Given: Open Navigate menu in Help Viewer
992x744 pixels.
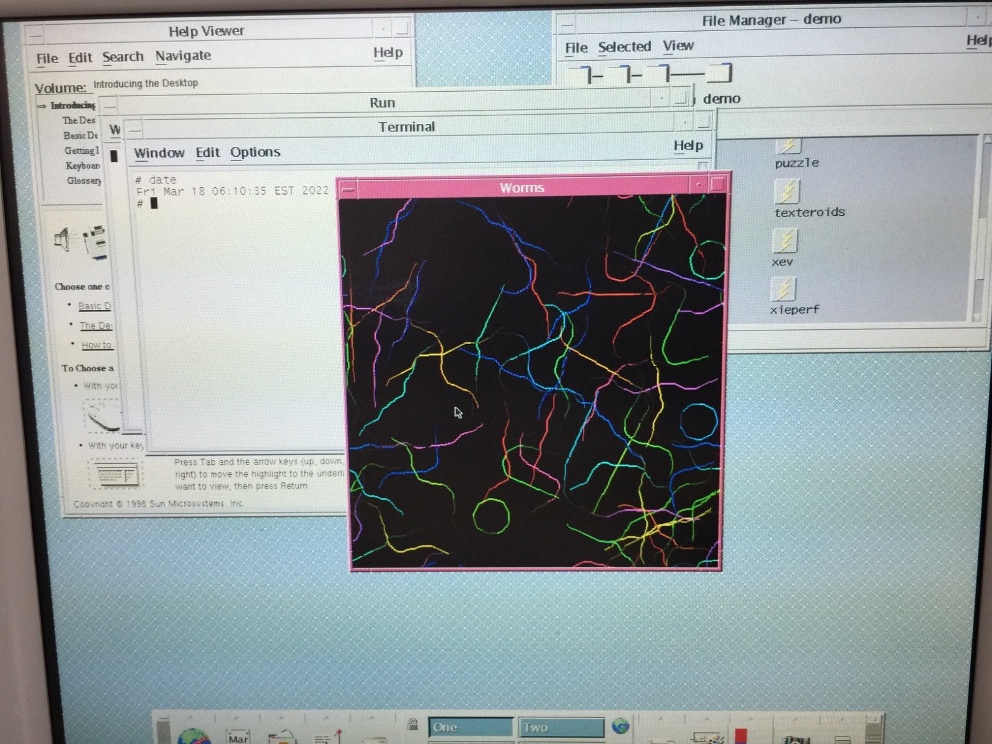Looking at the screenshot, I should pos(183,56).
